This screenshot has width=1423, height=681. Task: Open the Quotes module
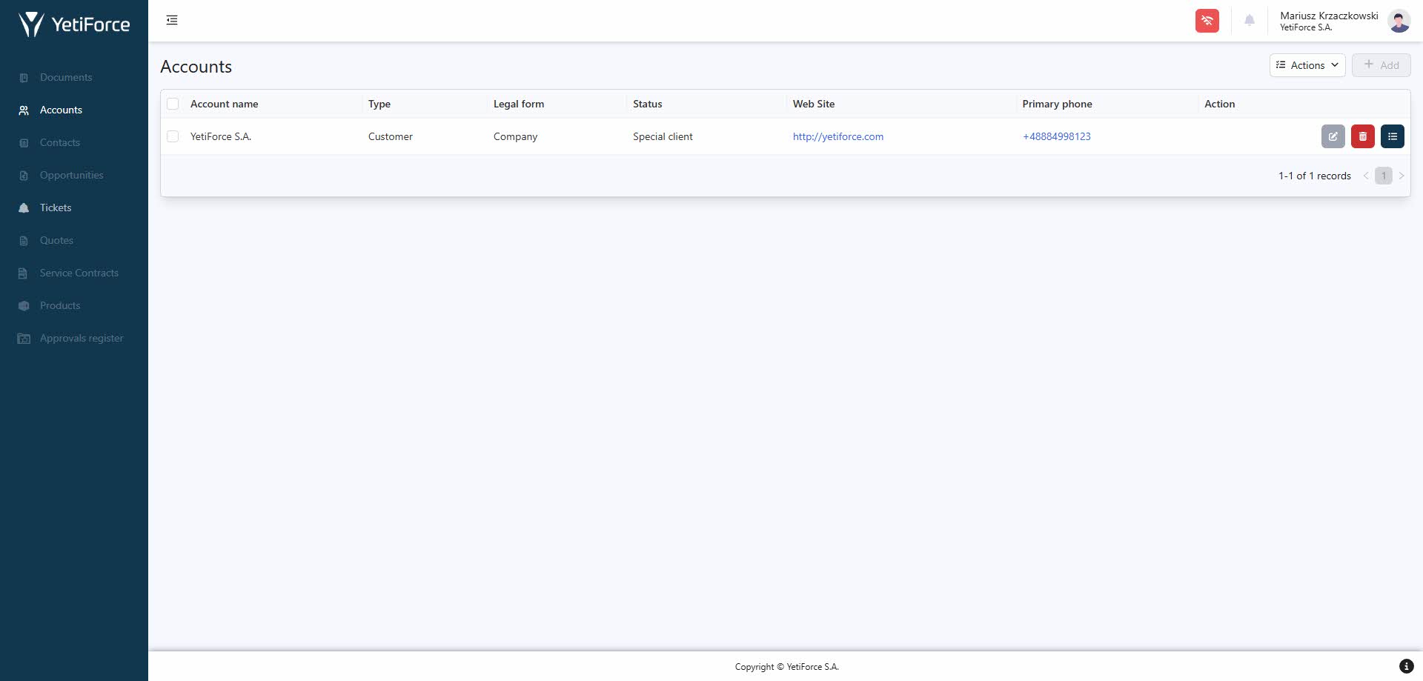56,240
